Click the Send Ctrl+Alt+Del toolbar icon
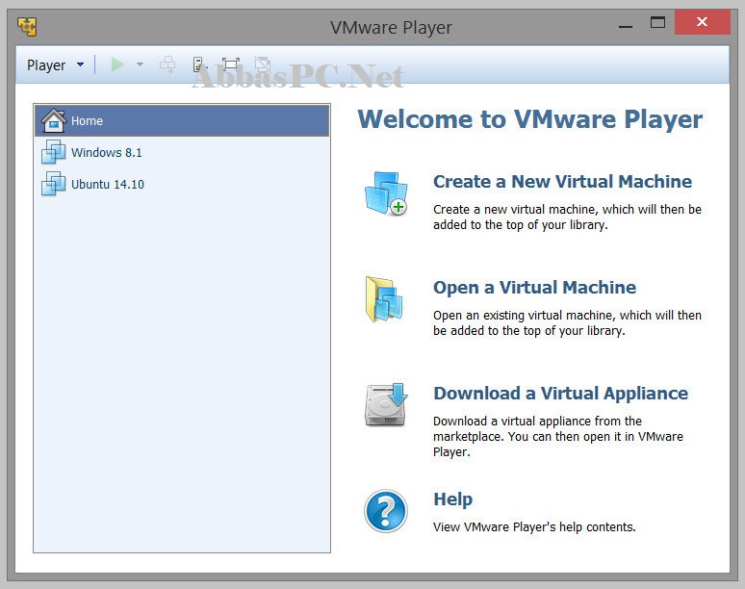The image size is (745, 589). (x=167, y=64)
